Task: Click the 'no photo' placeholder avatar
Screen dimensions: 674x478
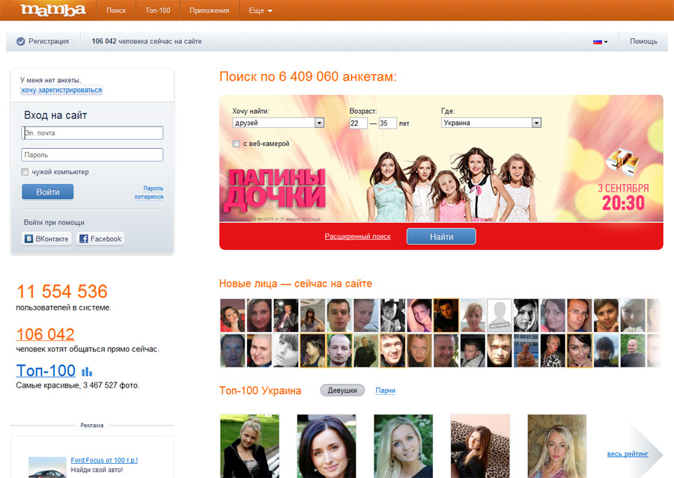Action: coord(500,316)
